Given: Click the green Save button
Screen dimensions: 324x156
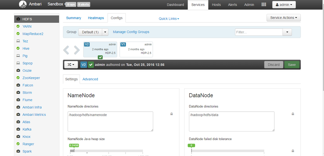Looking at the screenshot, I should pyautogui.click(x=292, y=65).
